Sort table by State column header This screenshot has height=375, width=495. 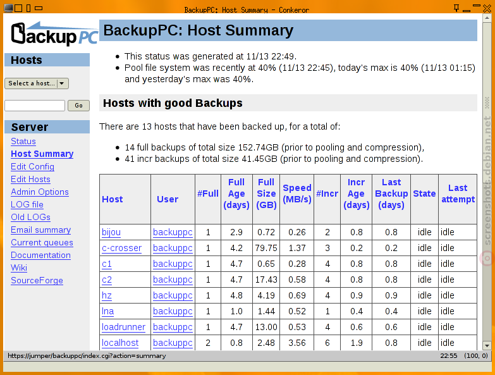[x=424, y=194]
